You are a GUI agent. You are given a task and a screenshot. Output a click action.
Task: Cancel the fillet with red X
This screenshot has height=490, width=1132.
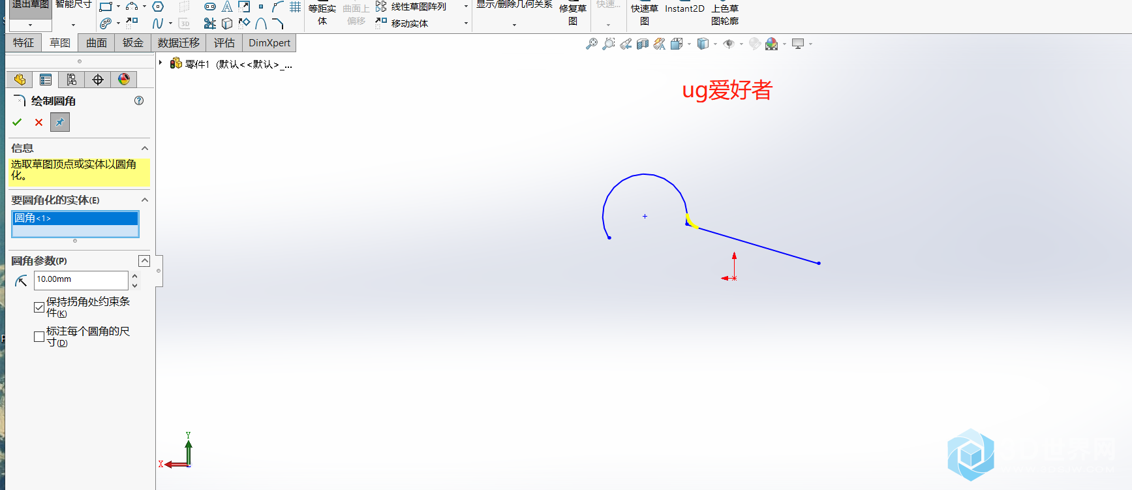coord(38,122)
